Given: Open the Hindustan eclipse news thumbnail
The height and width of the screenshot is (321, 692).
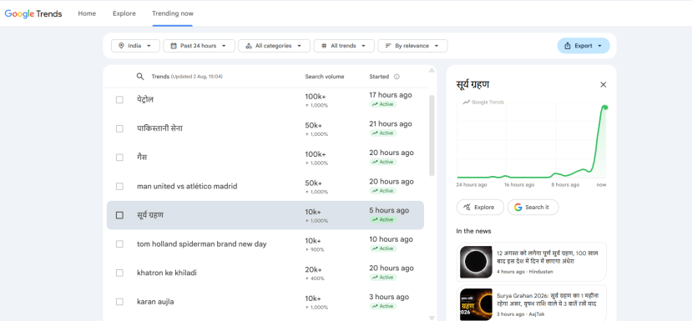Looking at the screenshot, I should click(476, 262).
